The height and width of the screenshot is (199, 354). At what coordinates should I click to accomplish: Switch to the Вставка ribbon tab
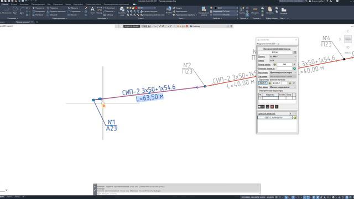[x=14, y=4]
